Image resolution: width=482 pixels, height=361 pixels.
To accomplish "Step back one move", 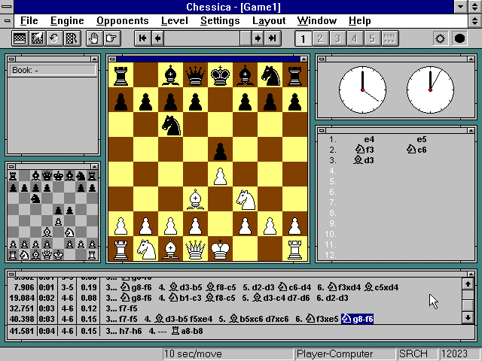I will coord(157,38).
